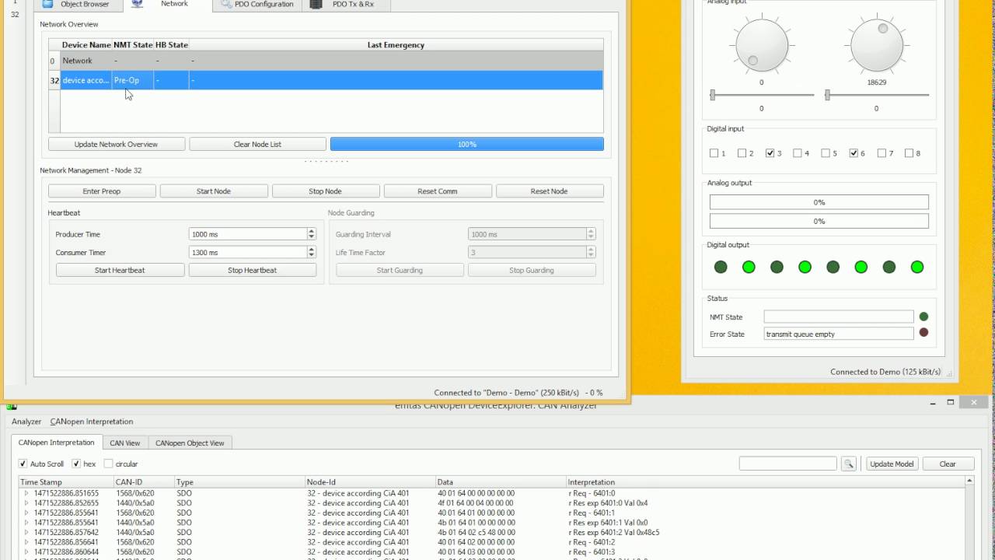
Task: Click the Reset Comm button
Action: [438, 191]
